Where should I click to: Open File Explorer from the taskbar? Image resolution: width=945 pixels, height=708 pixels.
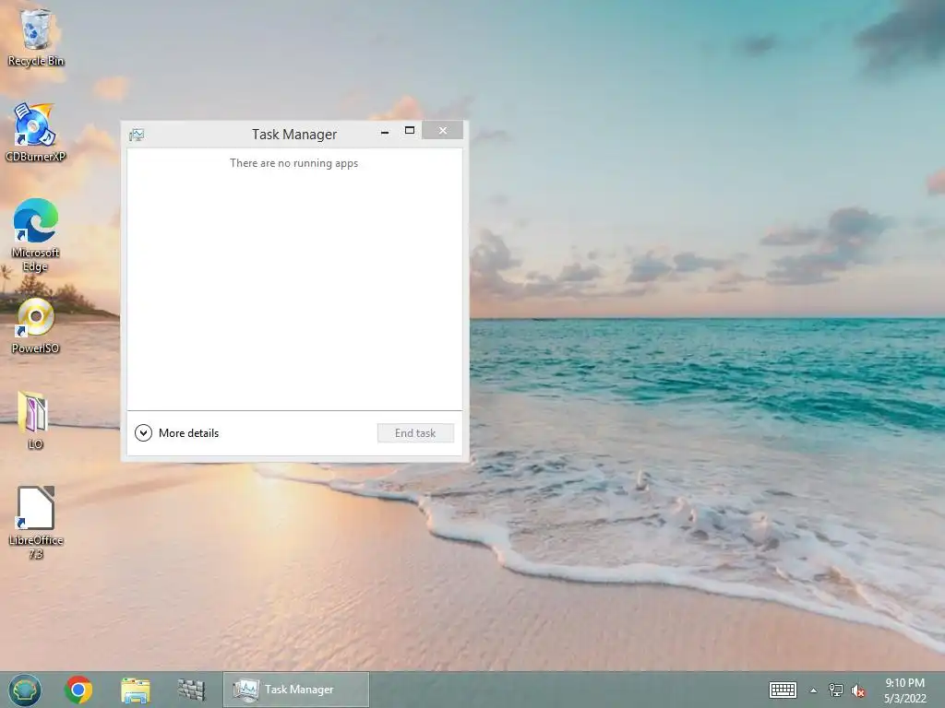(136, 690)
